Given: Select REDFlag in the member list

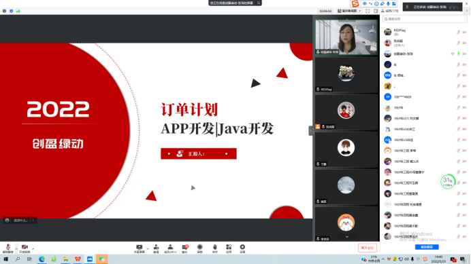Looking at the screenshot, I should tap(425, 32).
